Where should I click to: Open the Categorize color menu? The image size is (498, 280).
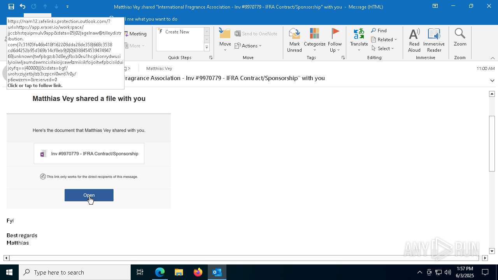[314, 40]
